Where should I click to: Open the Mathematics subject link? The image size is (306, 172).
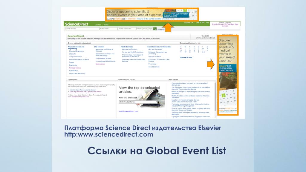click(x=74, y=71)
